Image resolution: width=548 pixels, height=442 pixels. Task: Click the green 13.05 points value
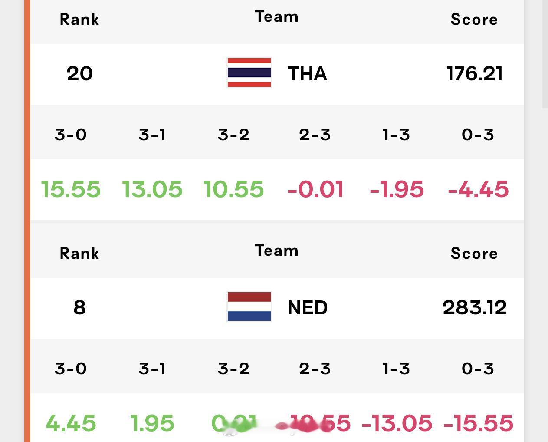(x=152, y=189)
